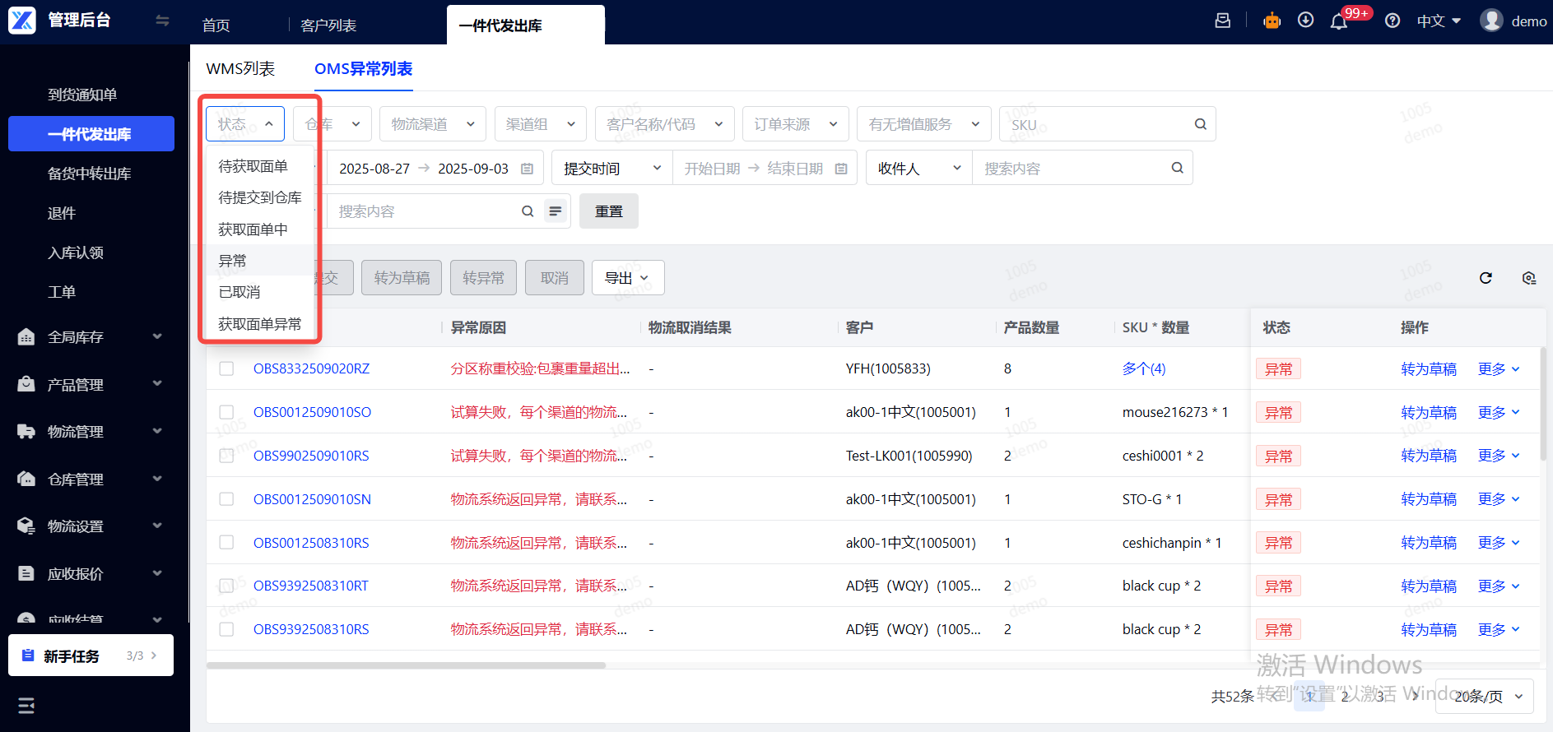1553x732 pixels.
Task: Open the 20条/页 page size selector
Action: coord(1484,697)
